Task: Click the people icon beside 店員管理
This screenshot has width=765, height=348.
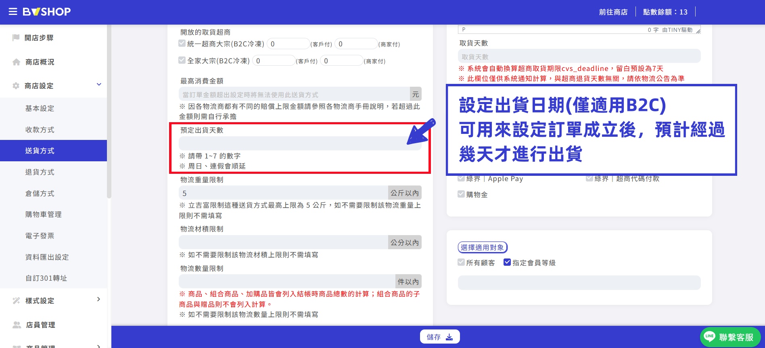Action: [17, 325]
